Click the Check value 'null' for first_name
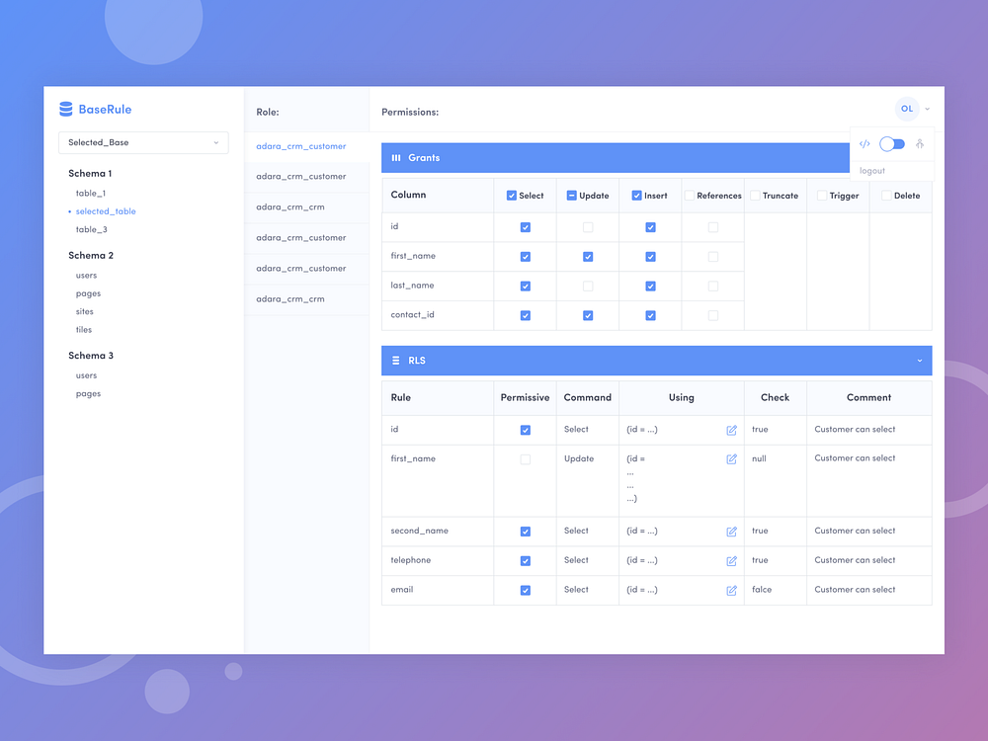 tap(759, 458)
